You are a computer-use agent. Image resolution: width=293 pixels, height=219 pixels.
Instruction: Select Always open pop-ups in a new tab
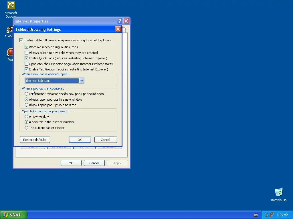pyautogui.click(x=26, y=105)
